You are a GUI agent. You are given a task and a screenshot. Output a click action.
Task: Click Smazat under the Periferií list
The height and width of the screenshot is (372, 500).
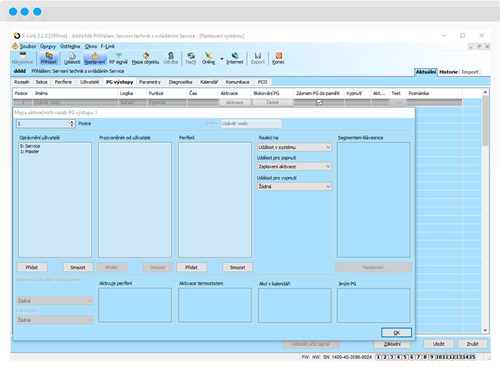tap(237, 267)
